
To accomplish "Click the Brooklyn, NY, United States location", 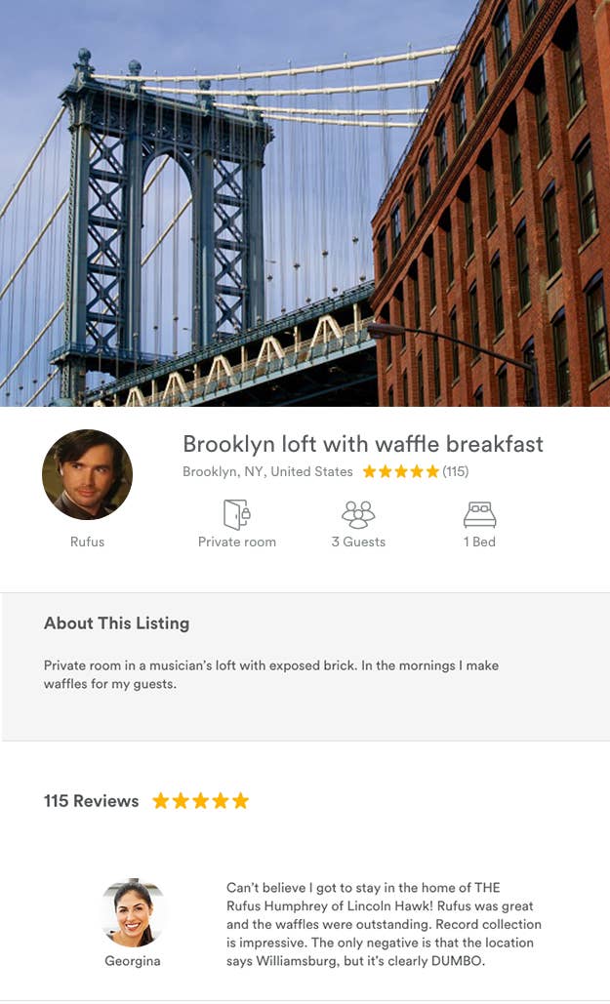I will coord(267,472).
